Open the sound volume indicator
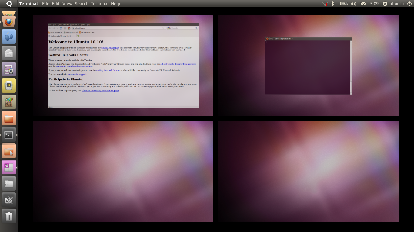 tap(353, 4)
